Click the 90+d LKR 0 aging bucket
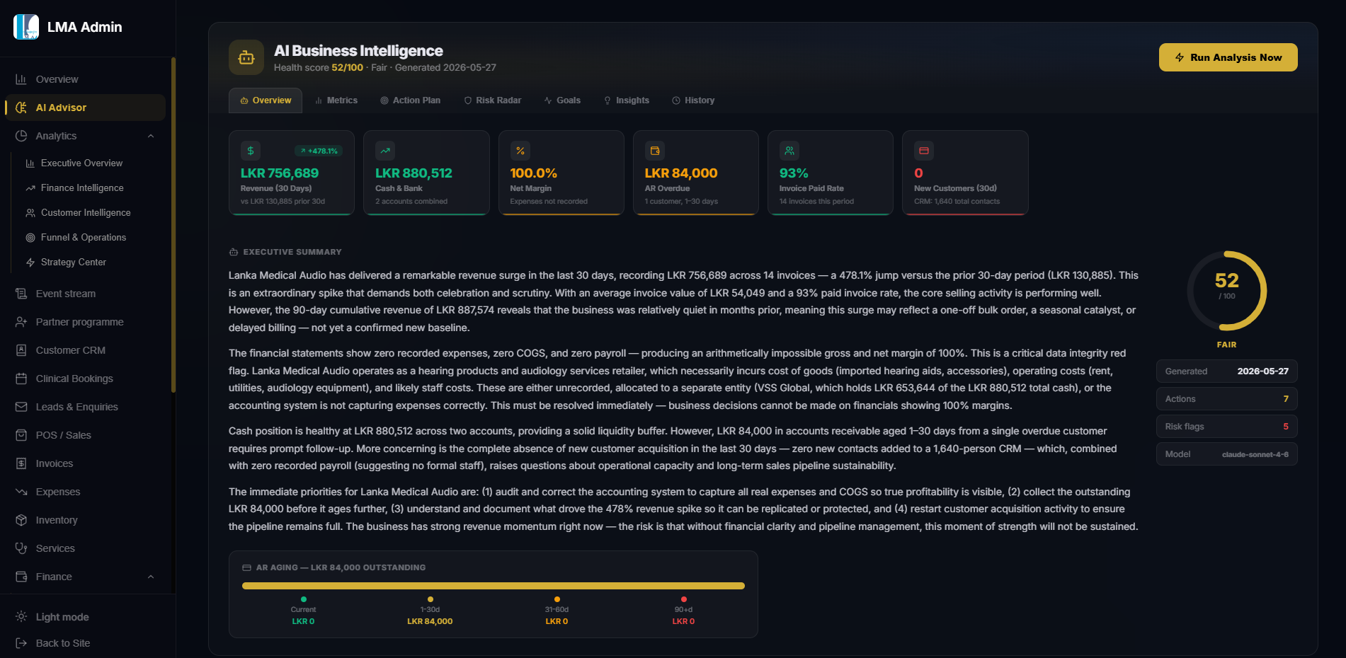The image size is (1346, 658). (x=683, y=612)
